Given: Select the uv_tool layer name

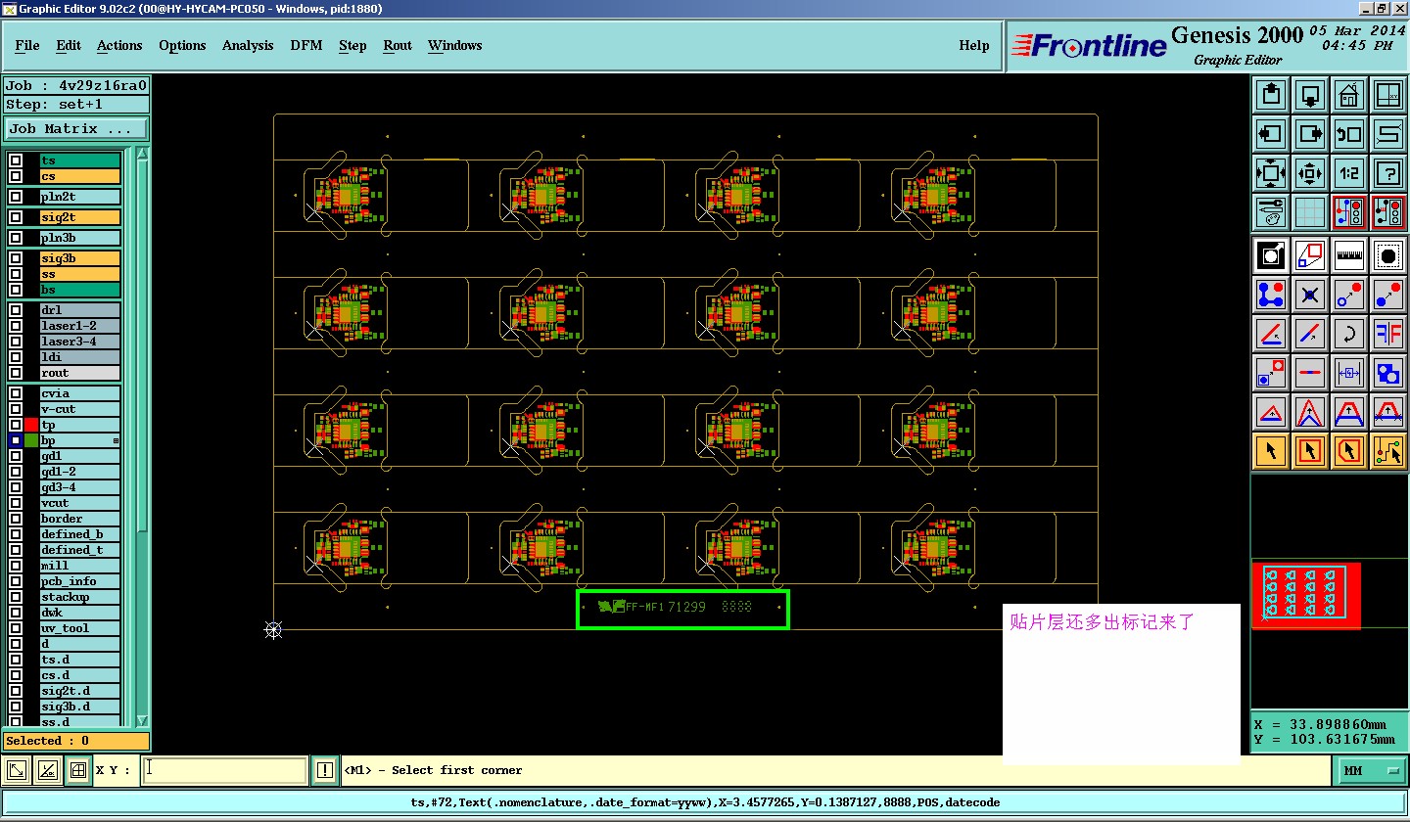Looking at the screenshot, I should point(79,628).
